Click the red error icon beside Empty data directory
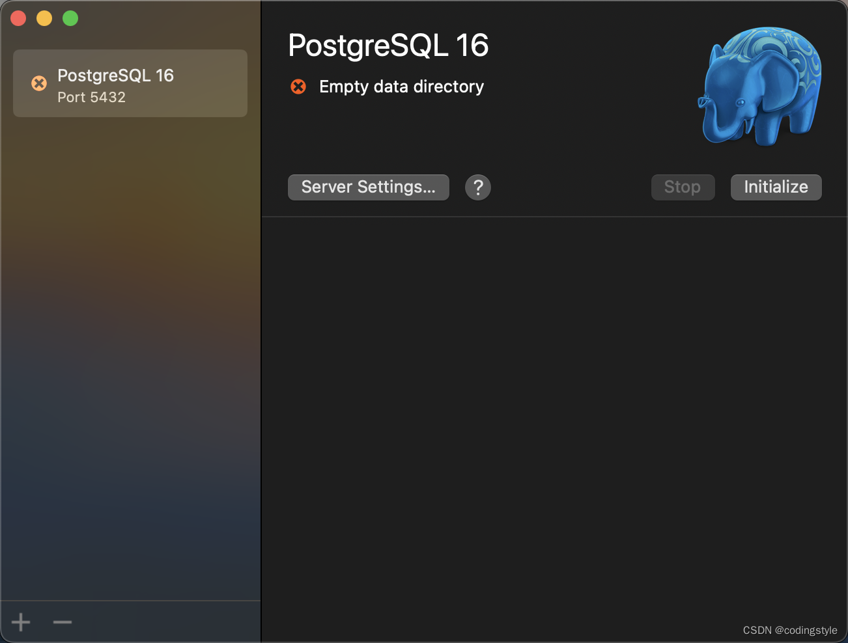The image size is (848, 643). [298, 87]
